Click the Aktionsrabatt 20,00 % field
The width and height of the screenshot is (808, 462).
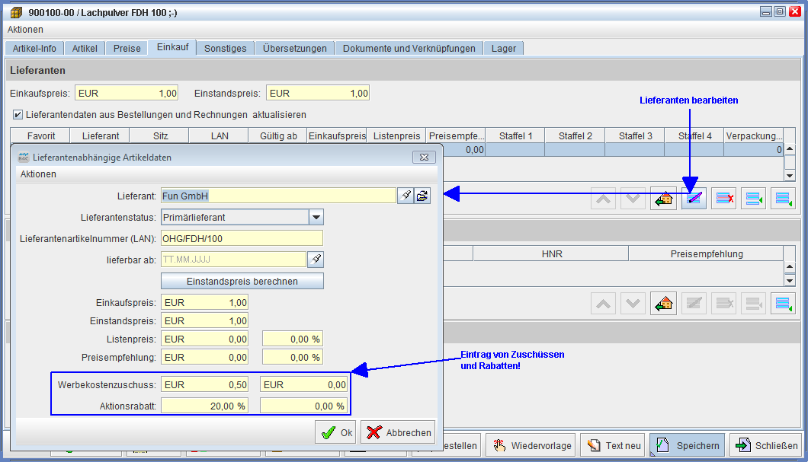[x=204, y=406]
